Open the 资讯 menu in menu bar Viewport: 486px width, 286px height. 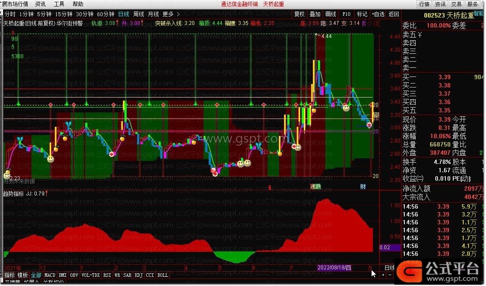point(40,4)
